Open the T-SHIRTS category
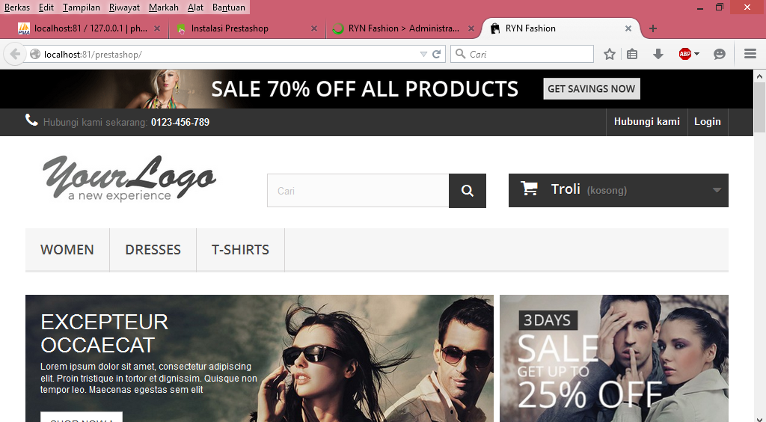The width and height of the screenshot is (766, 422). pos(240,250)
